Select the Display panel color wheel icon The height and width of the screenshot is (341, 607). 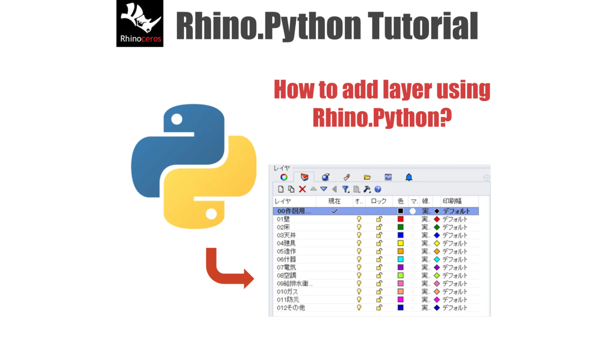coord(284,177)
